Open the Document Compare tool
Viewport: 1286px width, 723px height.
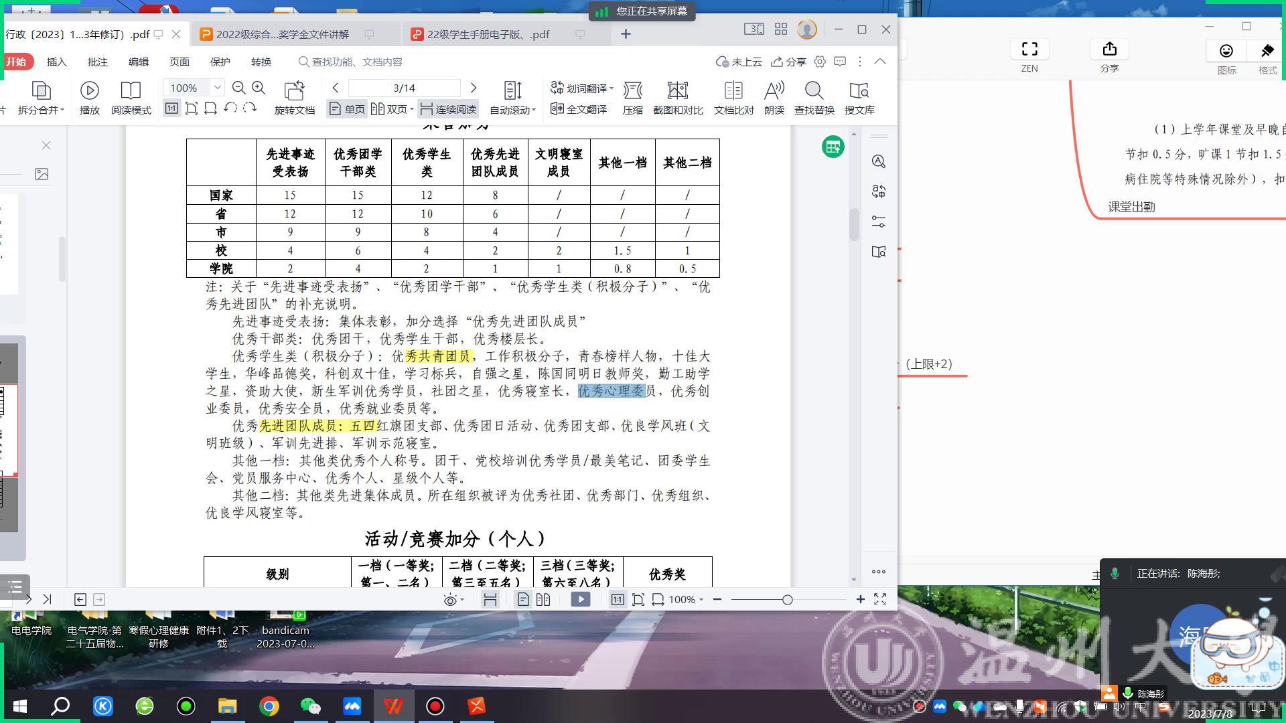point(733,90)
